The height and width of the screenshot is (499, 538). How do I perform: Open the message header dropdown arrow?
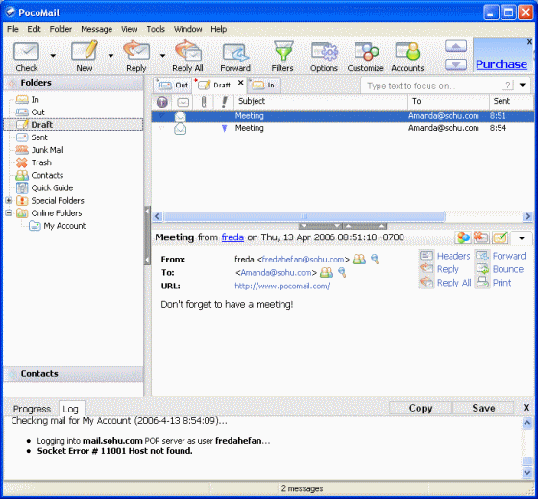point(522,237)
